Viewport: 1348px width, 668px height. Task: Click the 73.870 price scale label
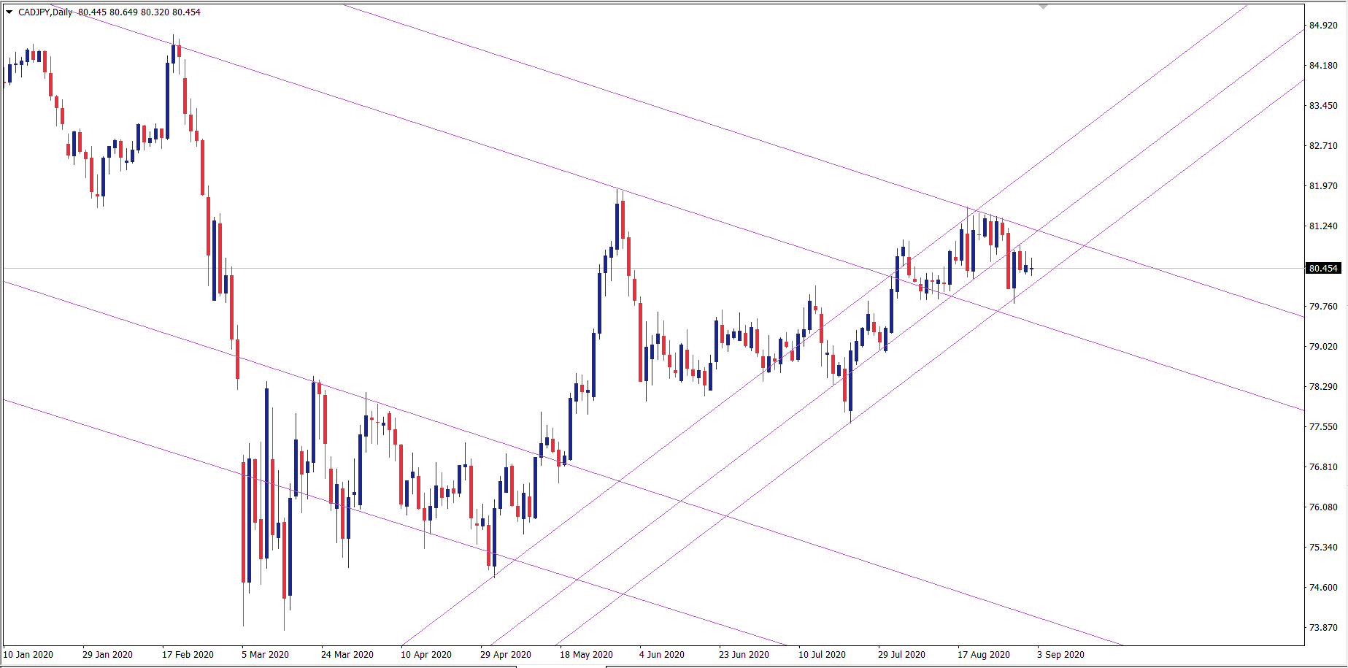1323,627
